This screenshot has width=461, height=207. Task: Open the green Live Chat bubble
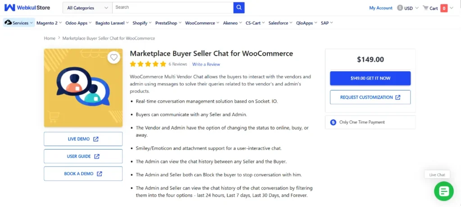pos(443,192)
